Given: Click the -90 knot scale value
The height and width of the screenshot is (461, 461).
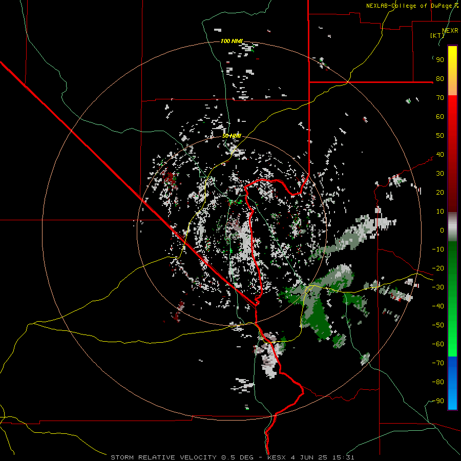Looking at the screenshot, I should click(438, 401).
